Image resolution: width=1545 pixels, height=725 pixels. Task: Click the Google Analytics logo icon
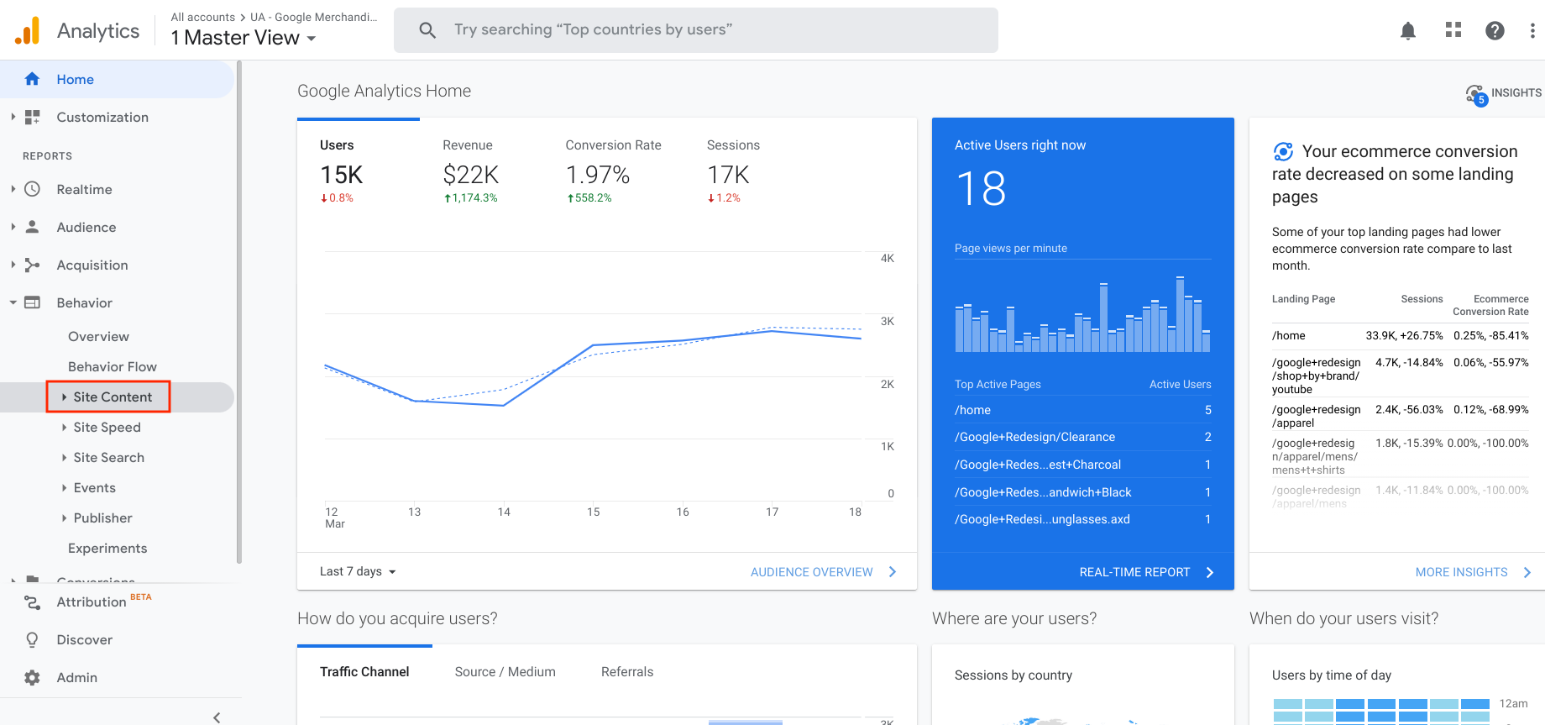point(28,30)
